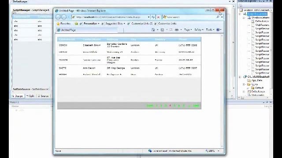
Task: Select the WebResource item in Solution Explorer
Action: 262,25
